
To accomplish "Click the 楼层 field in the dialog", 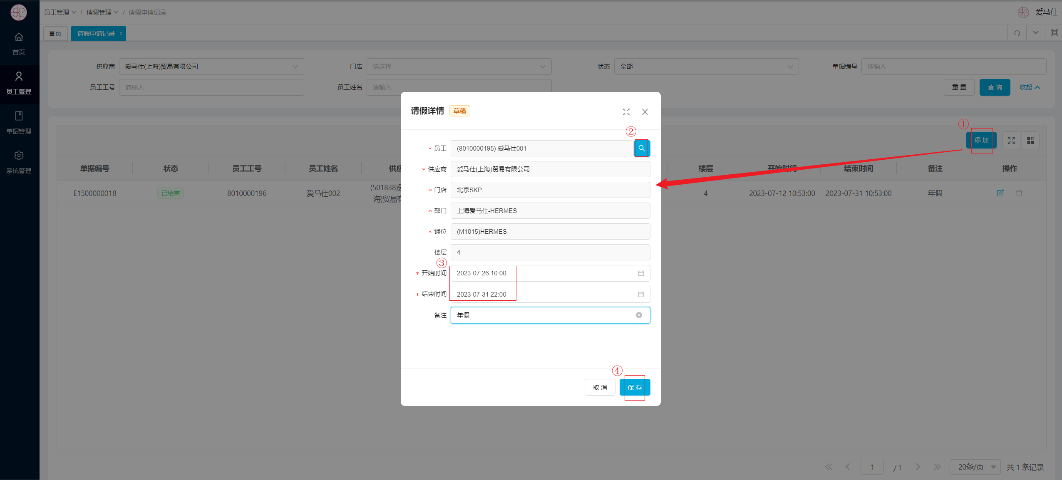I will point(550,252).
